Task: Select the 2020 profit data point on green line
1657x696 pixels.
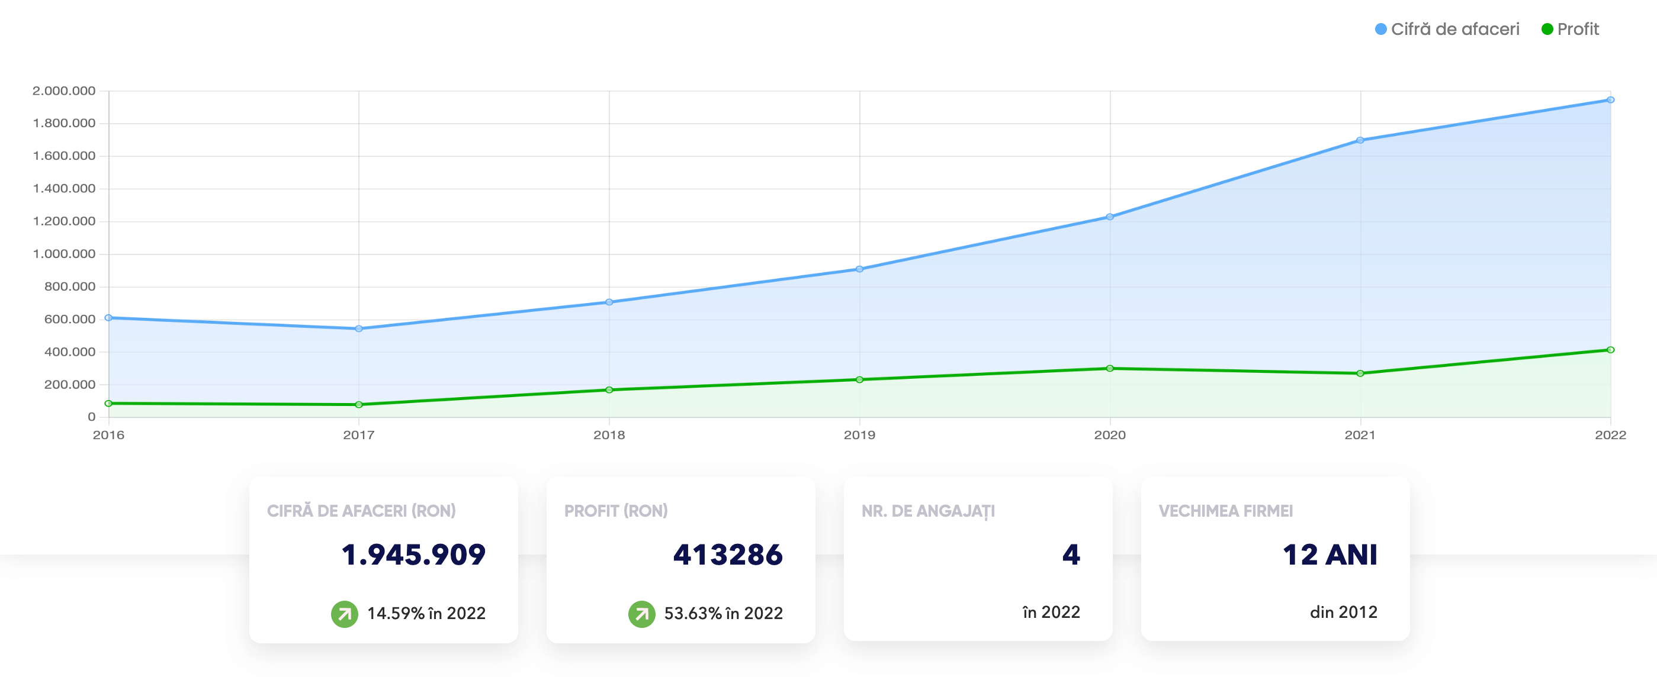Action: 1110,368
